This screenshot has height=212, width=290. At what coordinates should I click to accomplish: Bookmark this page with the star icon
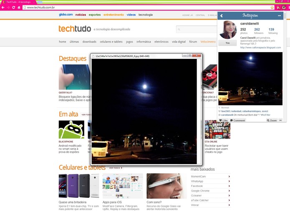[272, 8]
